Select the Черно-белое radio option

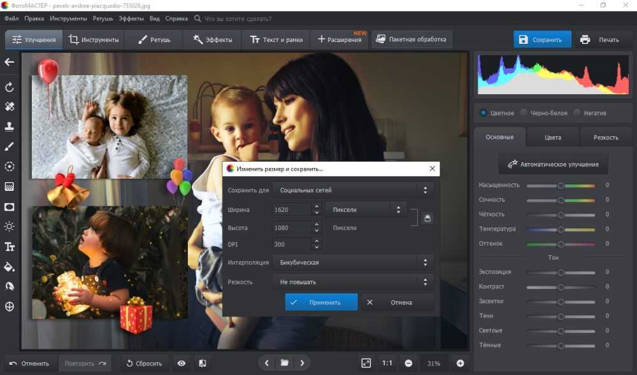[x=524, y=113]
